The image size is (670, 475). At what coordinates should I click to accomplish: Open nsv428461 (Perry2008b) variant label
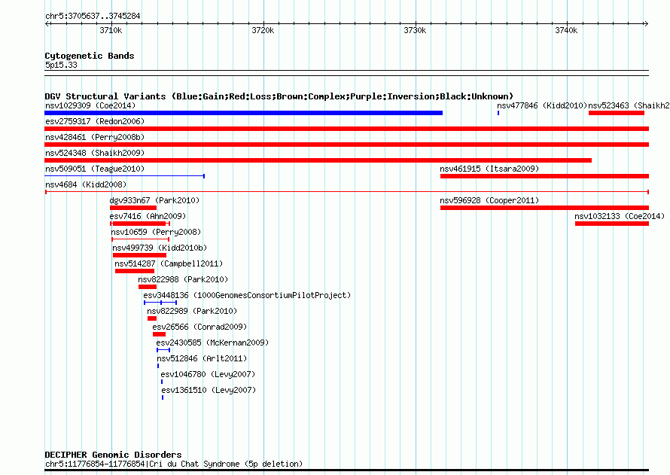click(x=95, y=137)
